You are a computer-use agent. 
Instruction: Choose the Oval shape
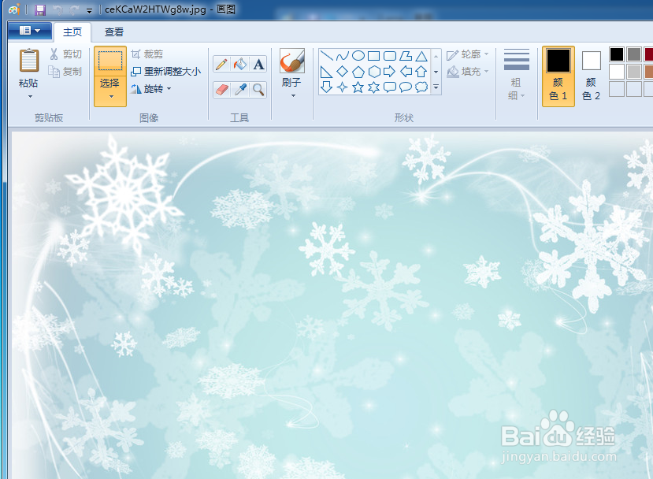pos(358,56)
